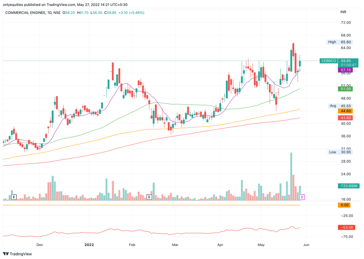364x259 pixels.
Task: Click the high value H61.70
Action: coord(83,13)
